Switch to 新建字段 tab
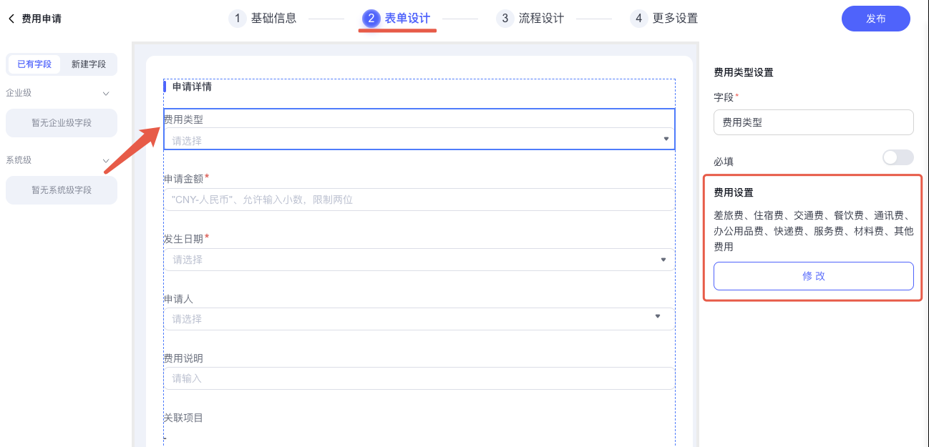 [x=89, y=64]
